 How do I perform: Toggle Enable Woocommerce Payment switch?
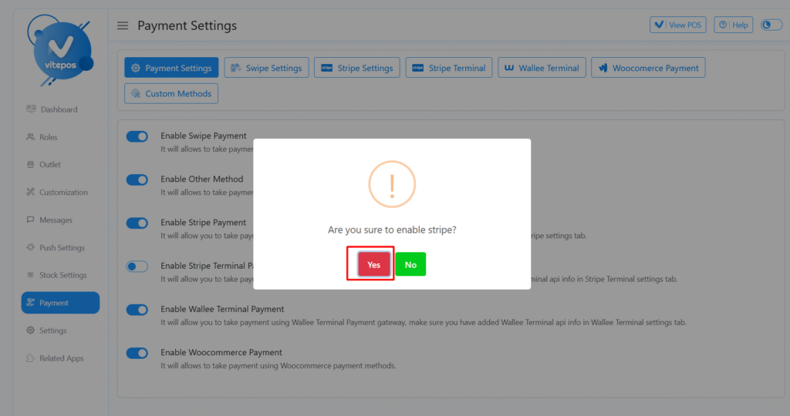[137, 353]
